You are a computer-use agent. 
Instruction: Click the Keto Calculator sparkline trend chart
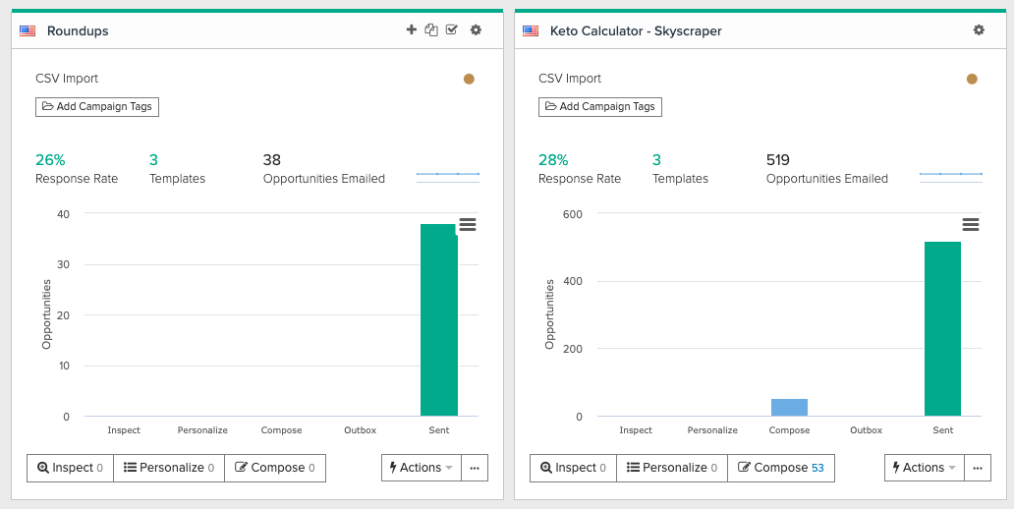click(950, 175)
